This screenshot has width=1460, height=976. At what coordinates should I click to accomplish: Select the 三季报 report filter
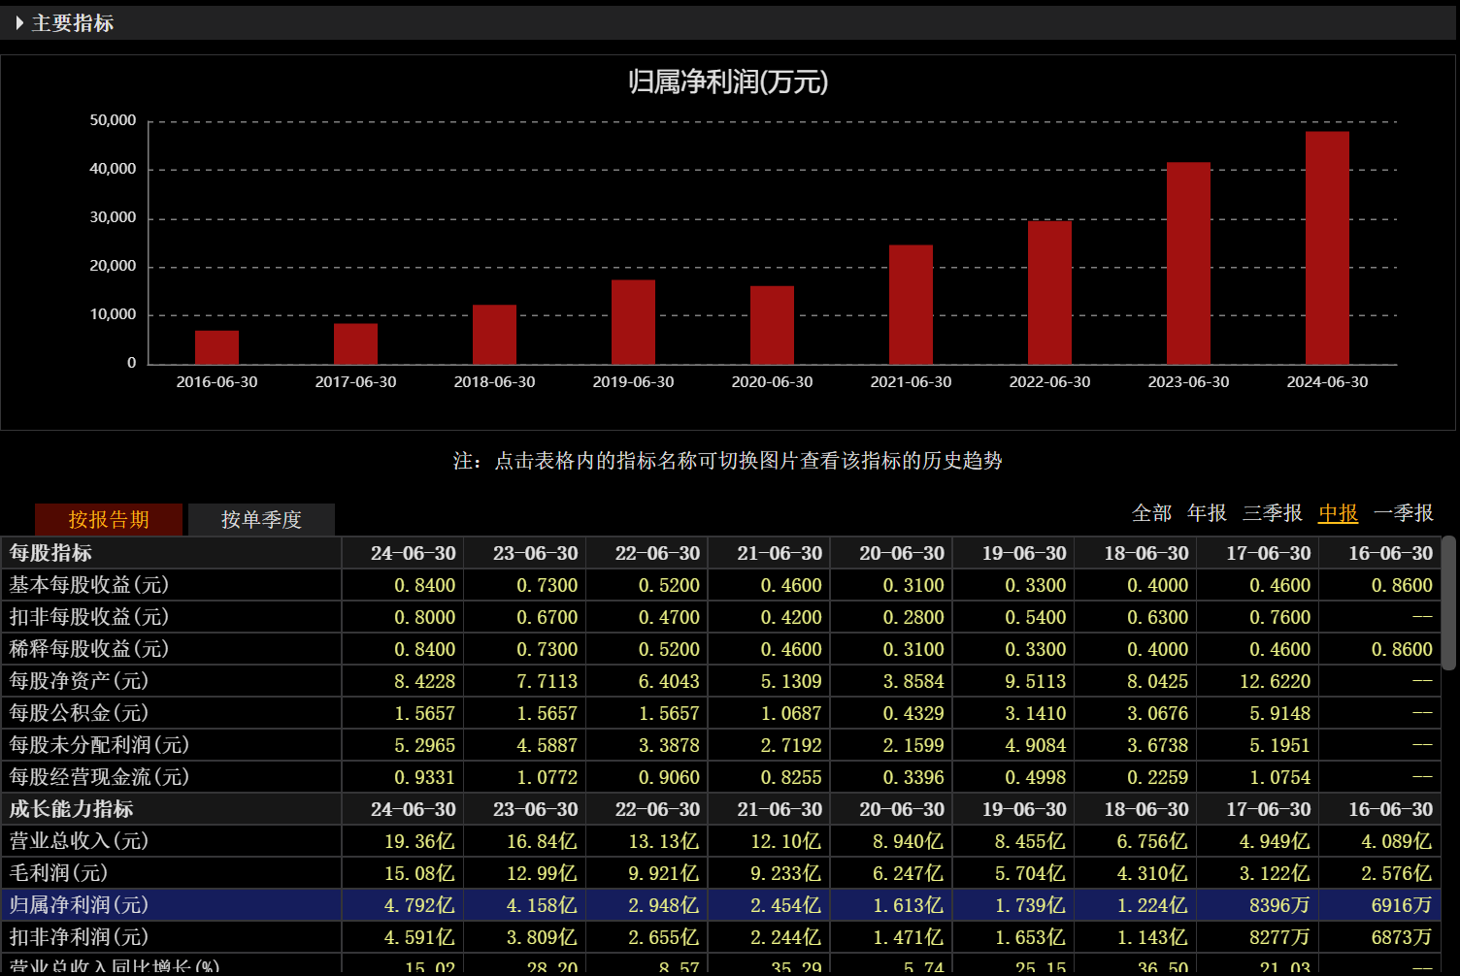coord(1272,513)
